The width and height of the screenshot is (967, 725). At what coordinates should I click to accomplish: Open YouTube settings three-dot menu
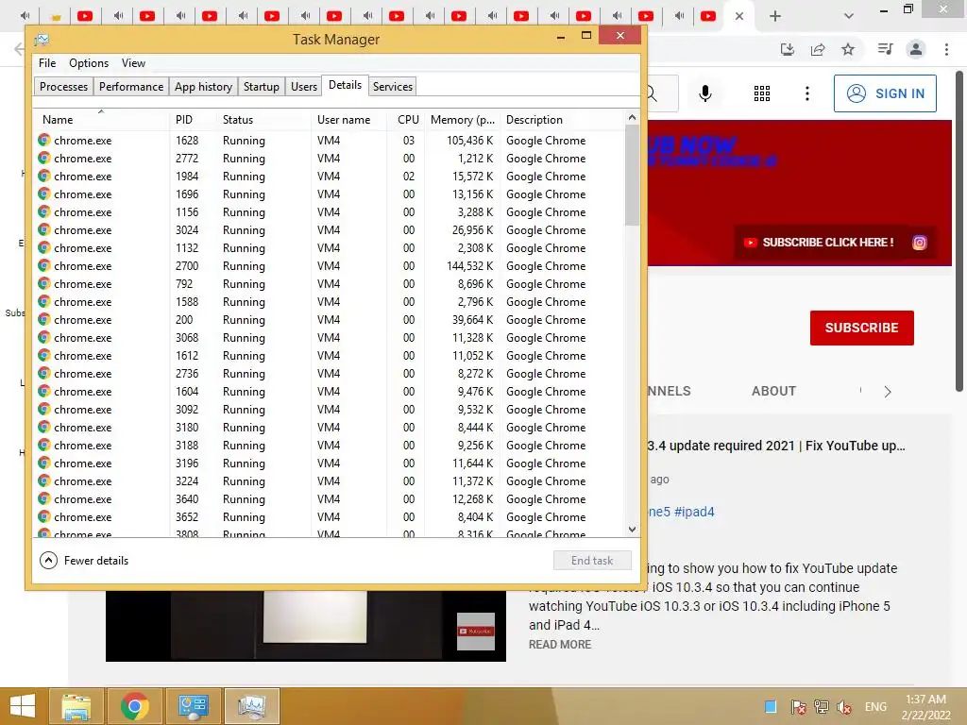(x=806, y=93)
